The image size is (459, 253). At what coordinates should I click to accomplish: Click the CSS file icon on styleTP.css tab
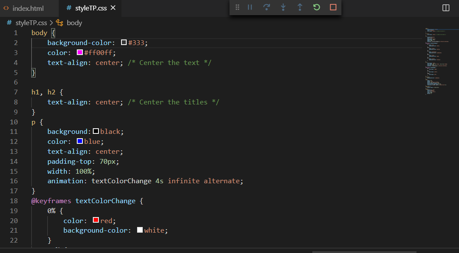click(x=69, y=8)
